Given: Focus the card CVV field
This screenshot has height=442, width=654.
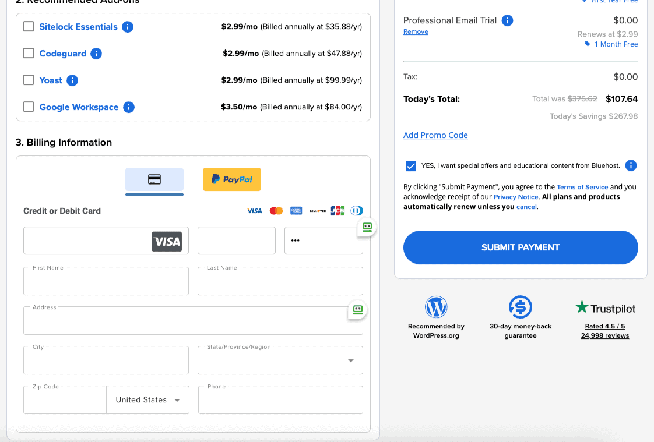Looking at the screenshot, I should click(x=324, y=241).
